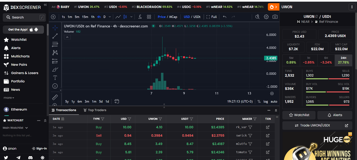Switch to Top Traders tab
The height and width of the screenshot is (160, 357).
(x=95, y=110)
